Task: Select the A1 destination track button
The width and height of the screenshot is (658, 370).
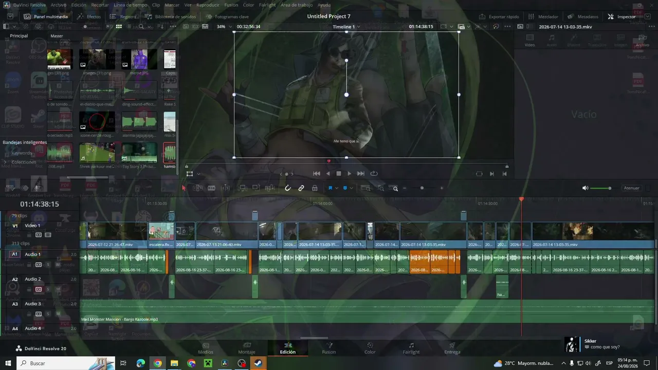Action: 15,254
